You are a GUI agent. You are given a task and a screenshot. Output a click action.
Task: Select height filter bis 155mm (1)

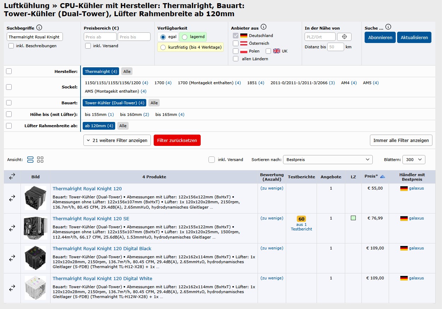tap(99, 115)
